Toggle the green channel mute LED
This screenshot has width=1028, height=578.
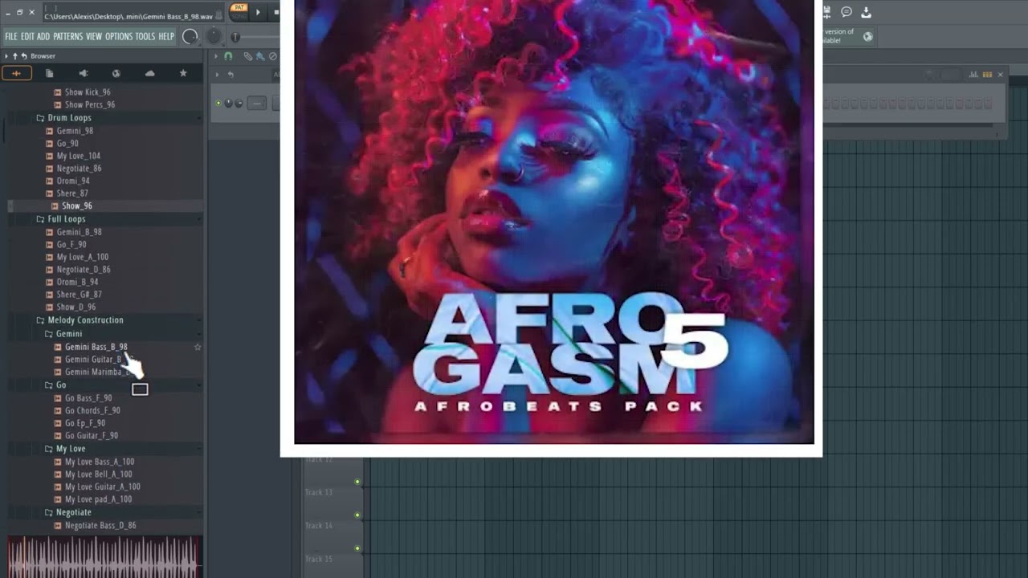pos(218,104)
